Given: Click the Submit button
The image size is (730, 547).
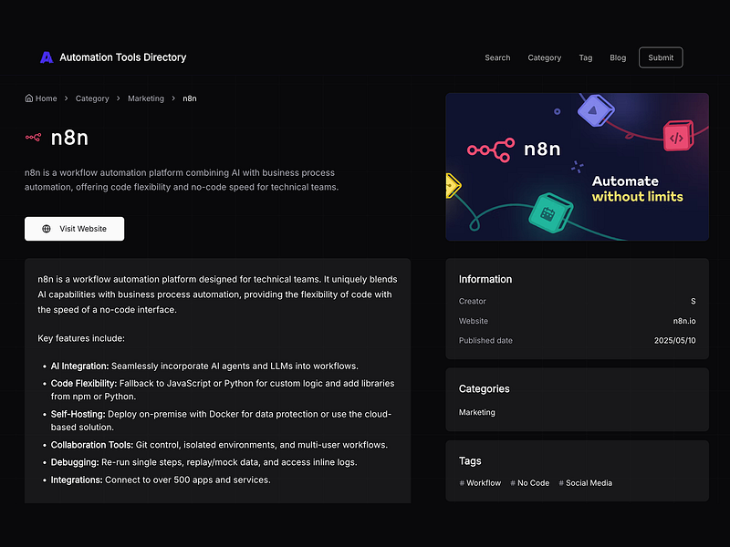Looking at the screenshot, I should tap(661, 57).
